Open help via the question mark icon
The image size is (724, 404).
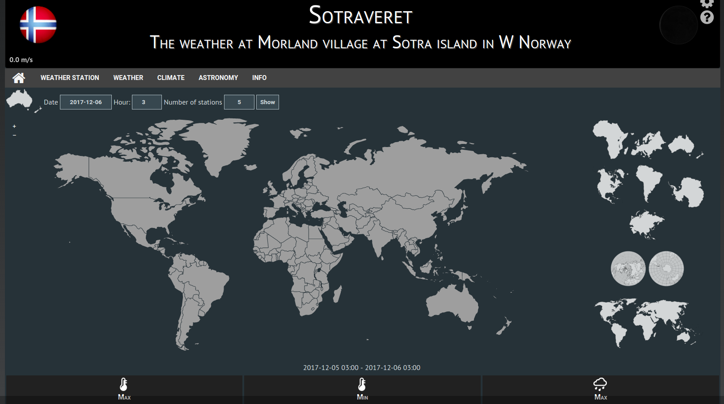pyautogui.click(x=707, y=18)
